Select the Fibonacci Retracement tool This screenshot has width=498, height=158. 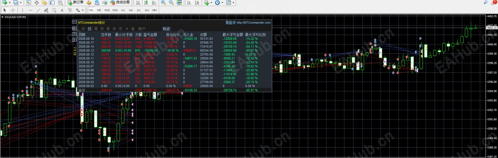[x=54, y=10]
